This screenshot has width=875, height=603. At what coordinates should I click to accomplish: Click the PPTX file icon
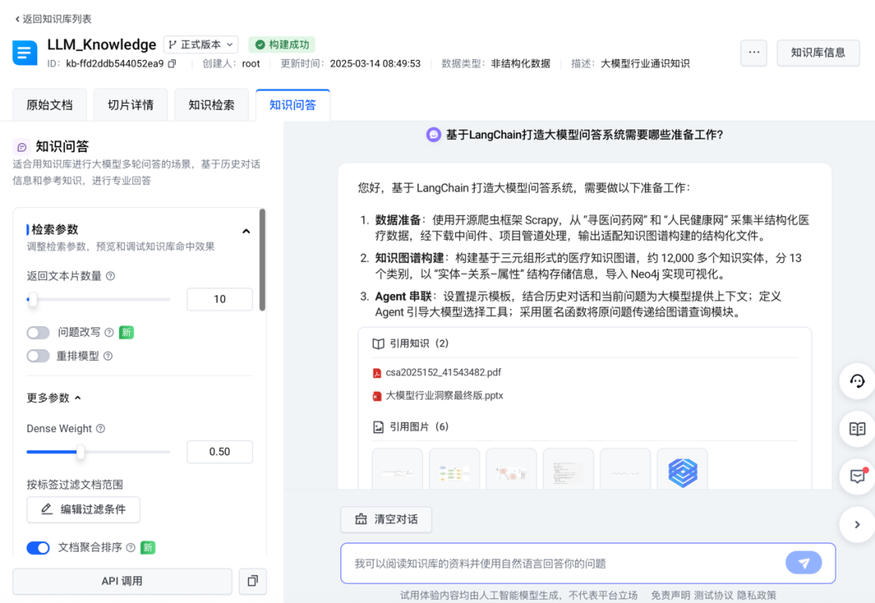click(x=378, y=397)
